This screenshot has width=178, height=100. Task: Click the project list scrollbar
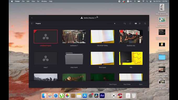coord(148,29)
